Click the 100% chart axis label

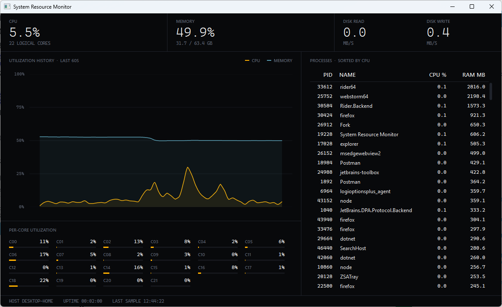(x=19, y=74)
